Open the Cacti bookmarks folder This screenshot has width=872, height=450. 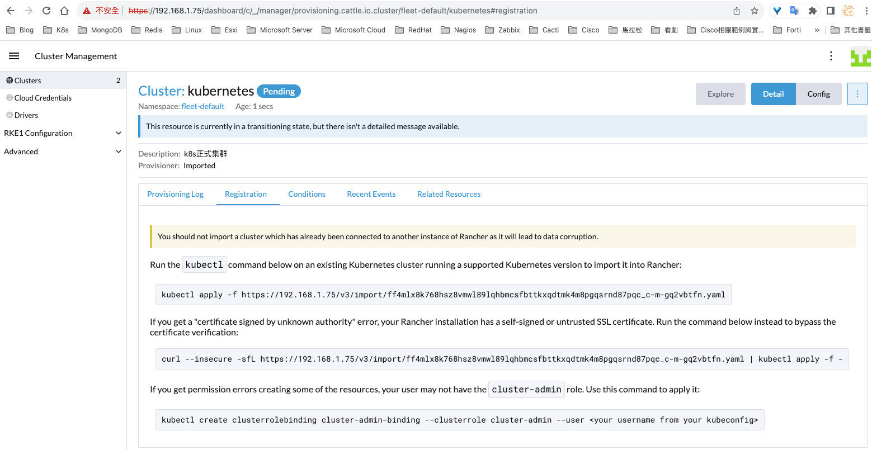tap(544, 30)
